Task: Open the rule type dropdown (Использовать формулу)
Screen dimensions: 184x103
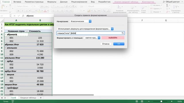Action: pos(85,29)
